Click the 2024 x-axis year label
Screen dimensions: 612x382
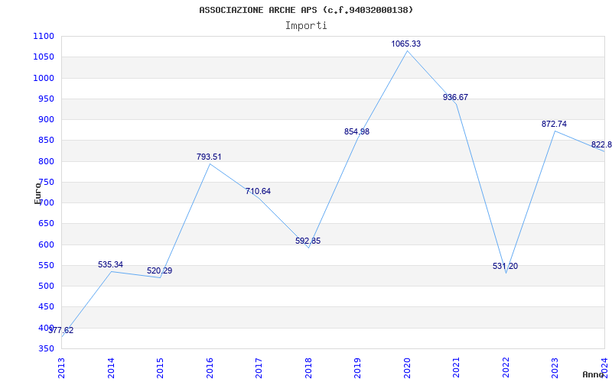point(604,367)
